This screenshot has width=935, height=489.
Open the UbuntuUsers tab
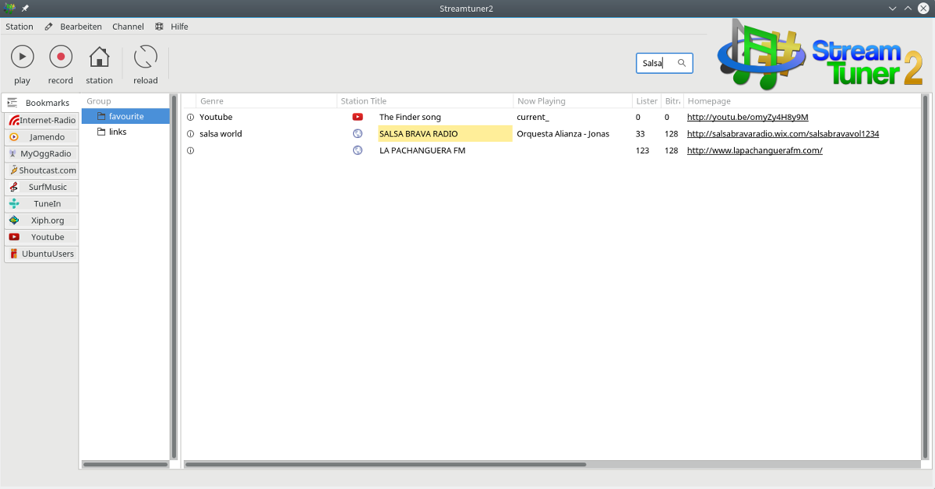[x=42, y=254]
